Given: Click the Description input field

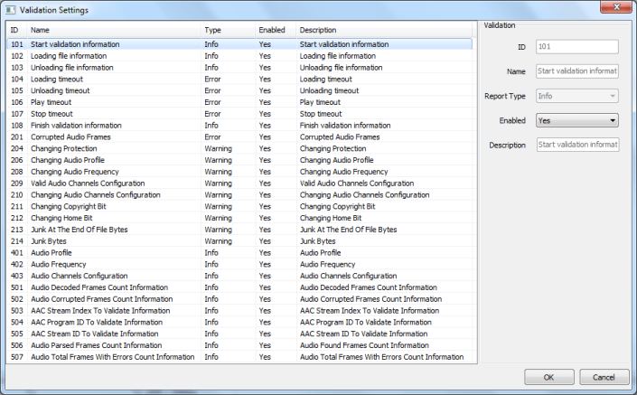Looking at the screenshot, I should pos(577,145).
